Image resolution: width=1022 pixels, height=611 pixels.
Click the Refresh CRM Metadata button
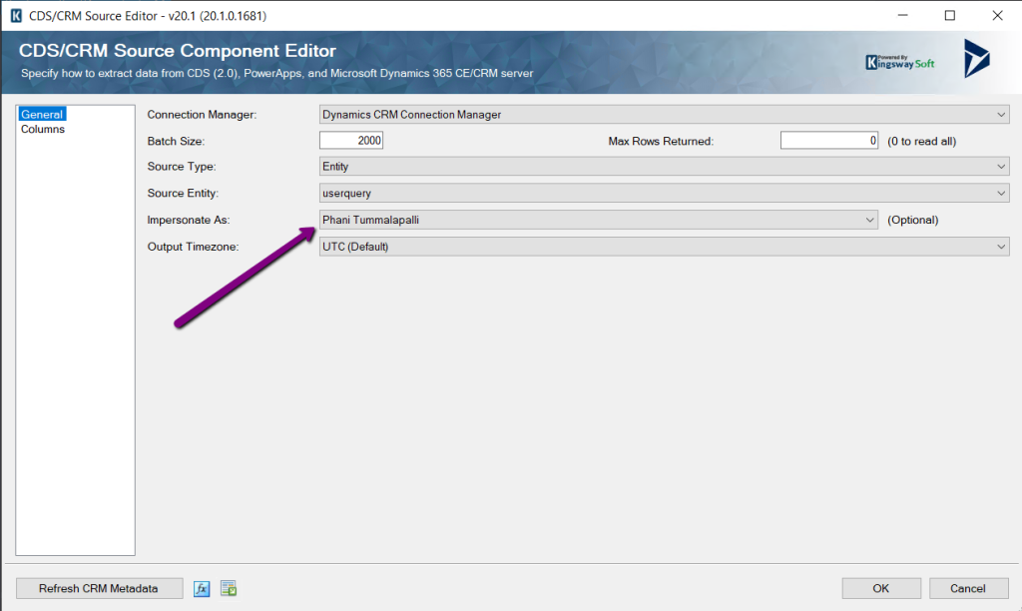pos(99,588)
